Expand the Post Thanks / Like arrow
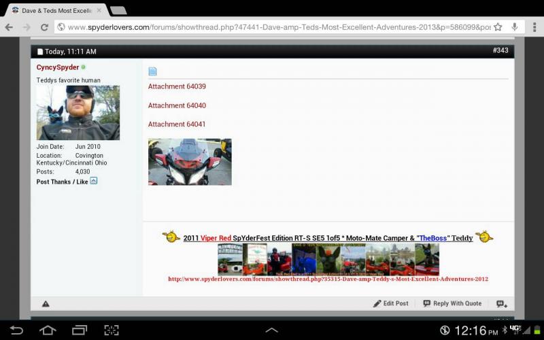 [x=94, y=181]
